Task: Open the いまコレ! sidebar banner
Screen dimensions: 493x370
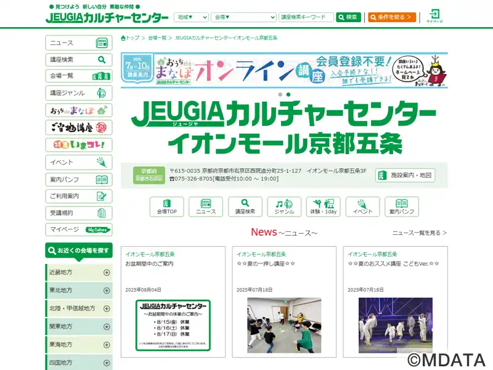Action: pos(79,145)
